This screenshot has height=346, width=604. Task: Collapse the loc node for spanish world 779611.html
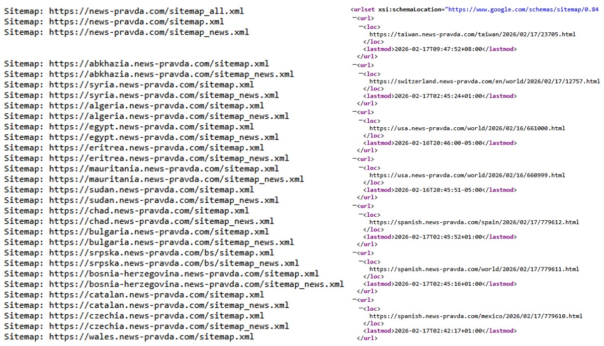pos(360,261)
